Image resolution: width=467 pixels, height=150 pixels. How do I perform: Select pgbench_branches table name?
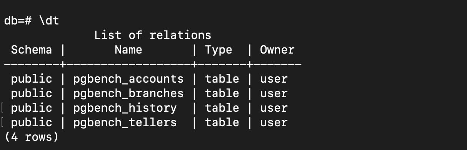coord(128,93)
